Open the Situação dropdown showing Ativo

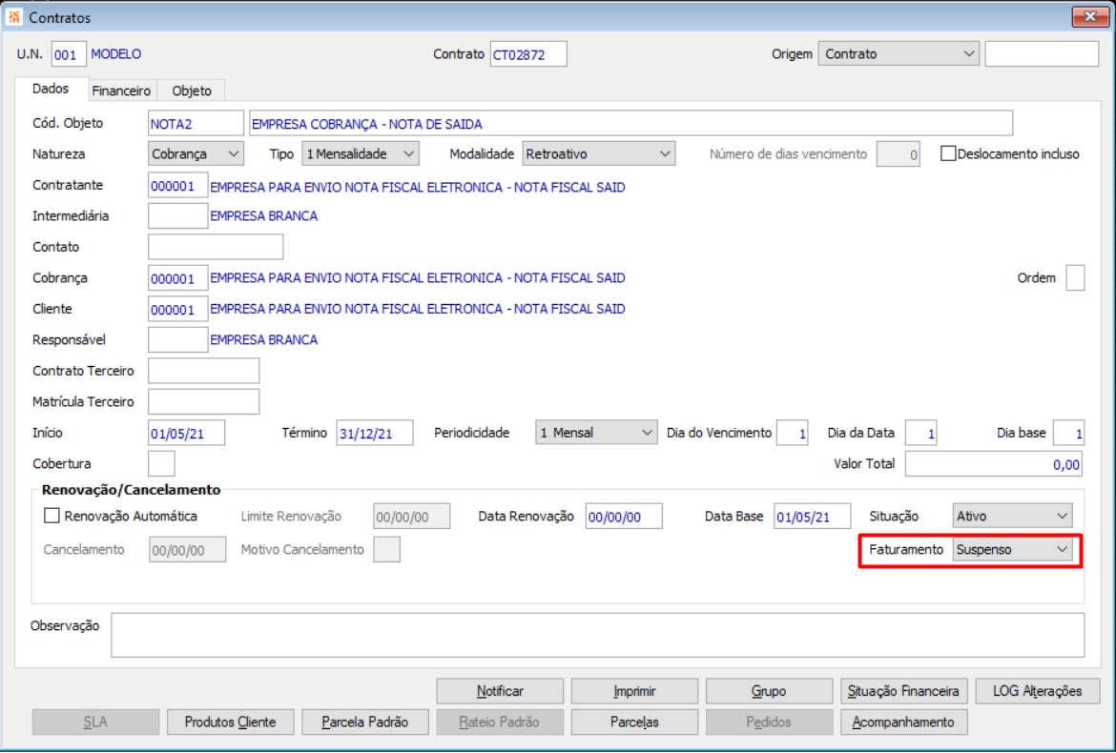(1012, 516)
